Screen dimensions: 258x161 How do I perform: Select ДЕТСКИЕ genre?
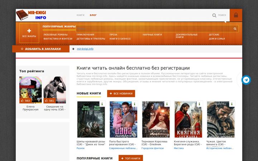point(214,35)
